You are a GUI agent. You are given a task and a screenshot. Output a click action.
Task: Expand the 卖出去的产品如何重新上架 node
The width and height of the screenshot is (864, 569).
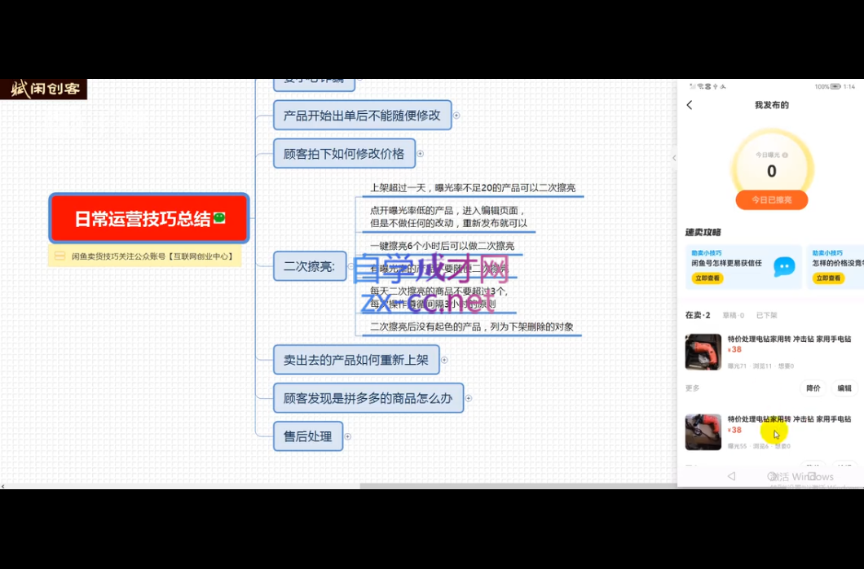tap(444, 360)
